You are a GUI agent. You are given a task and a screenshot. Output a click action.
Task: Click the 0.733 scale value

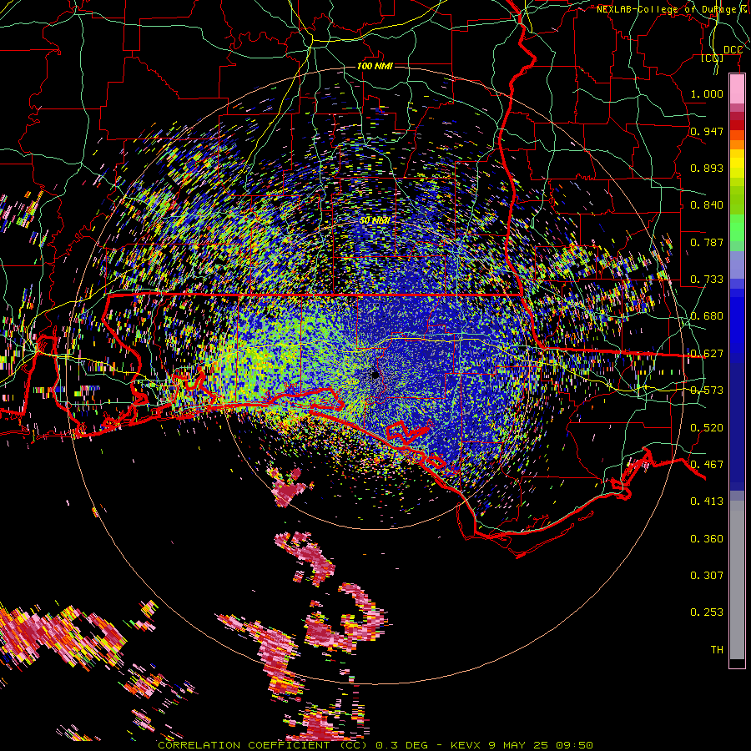[707, 280]
